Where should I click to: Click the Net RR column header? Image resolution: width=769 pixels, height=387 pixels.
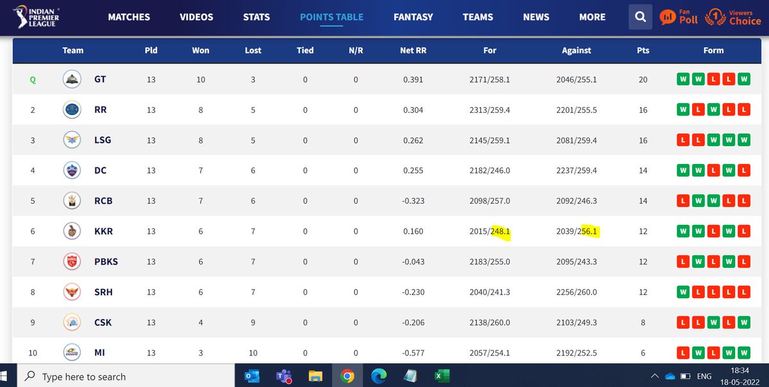click(x=413, y=50)
